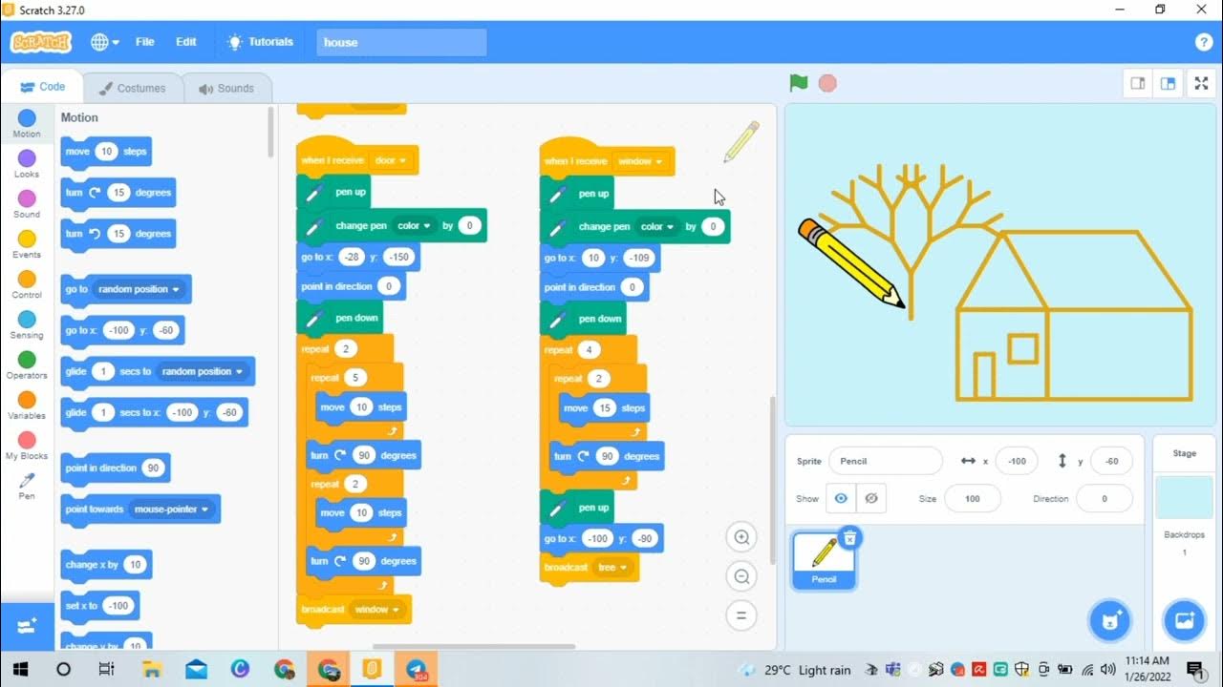
Task: Open the window dropdown in when I receive
Action: (641, 161)
